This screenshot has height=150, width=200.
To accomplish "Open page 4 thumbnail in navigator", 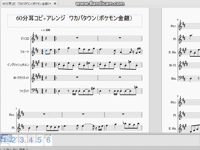I will 31,140.
